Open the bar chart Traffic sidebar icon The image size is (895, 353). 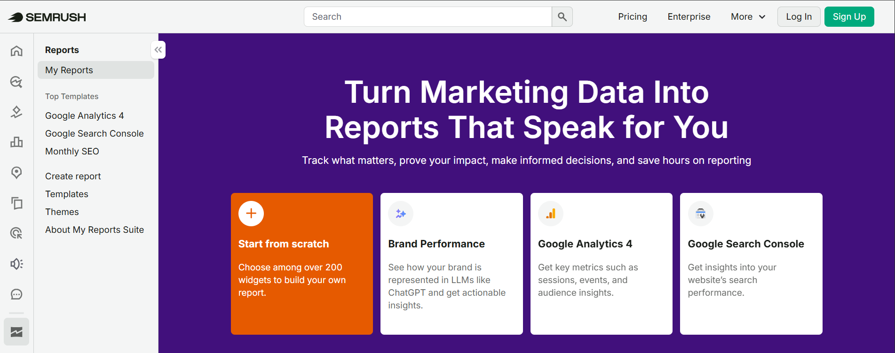pyautogui.click(x=16, y=142)
